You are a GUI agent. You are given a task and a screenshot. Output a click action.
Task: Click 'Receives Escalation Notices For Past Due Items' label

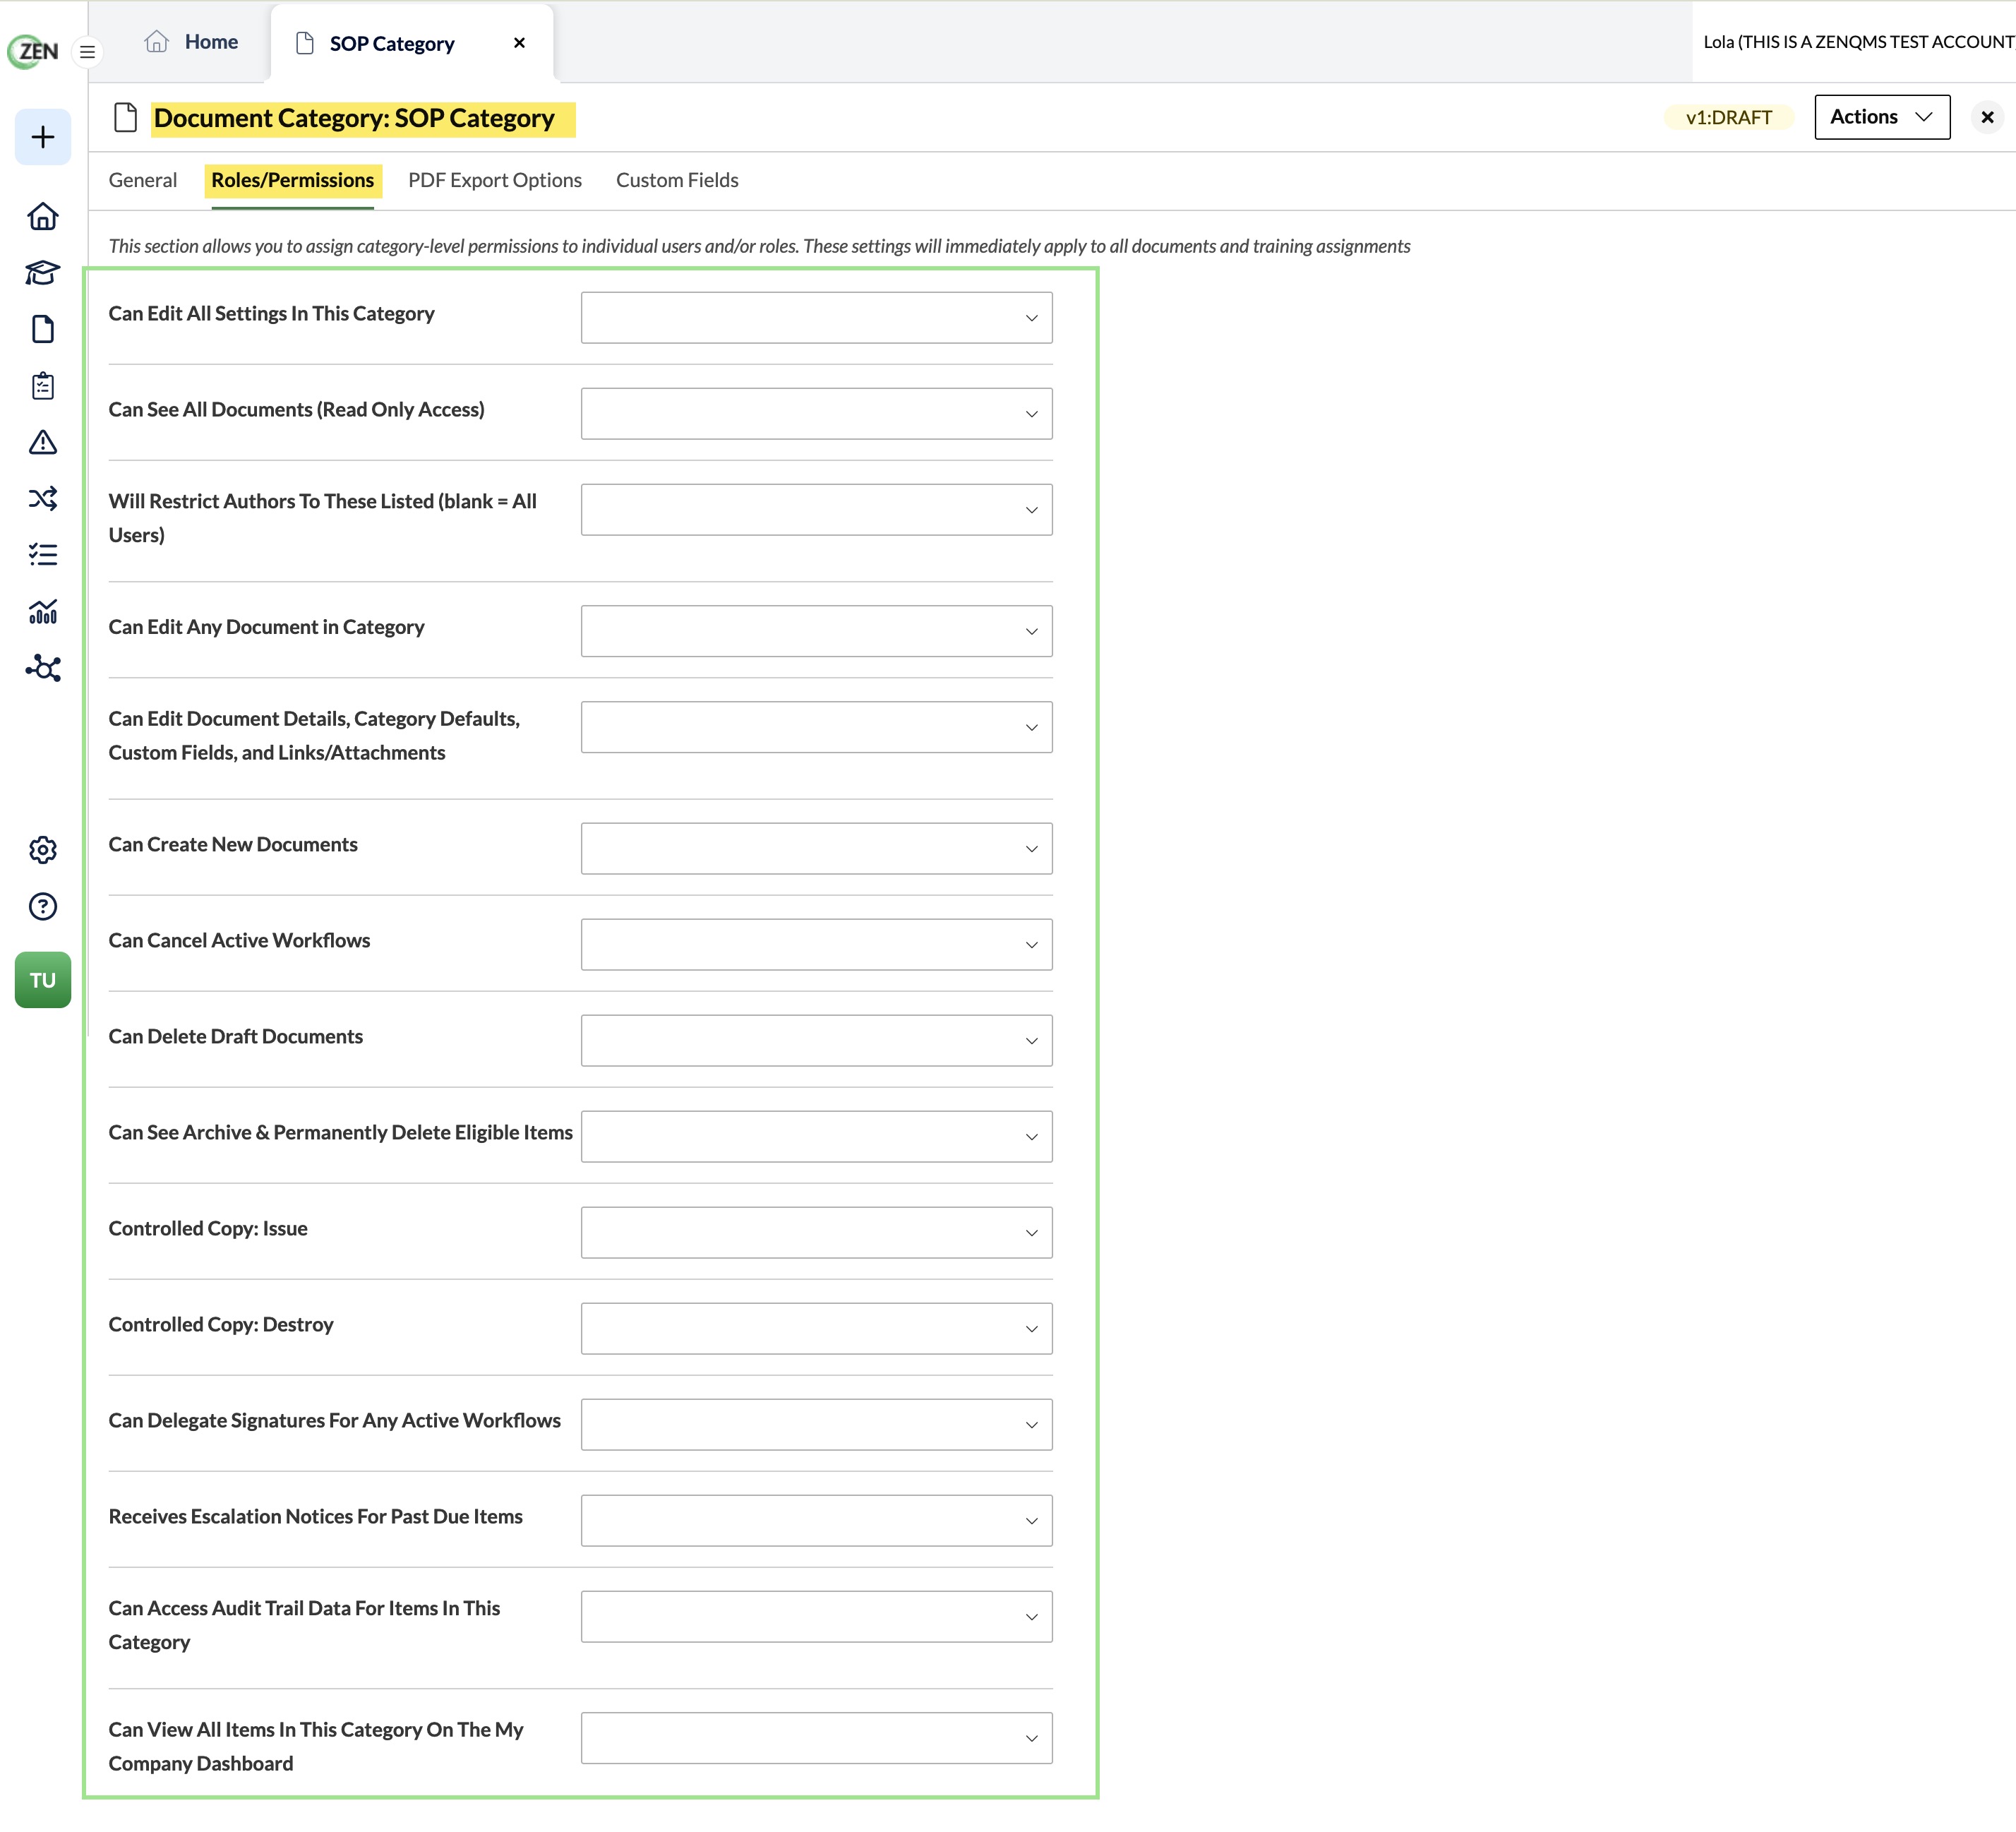click(x=315, y=1517)
